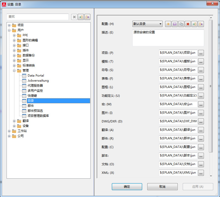Browse for 符号 (S) directory with the ... button
The image size is (220, 197).
click(201, 70)
